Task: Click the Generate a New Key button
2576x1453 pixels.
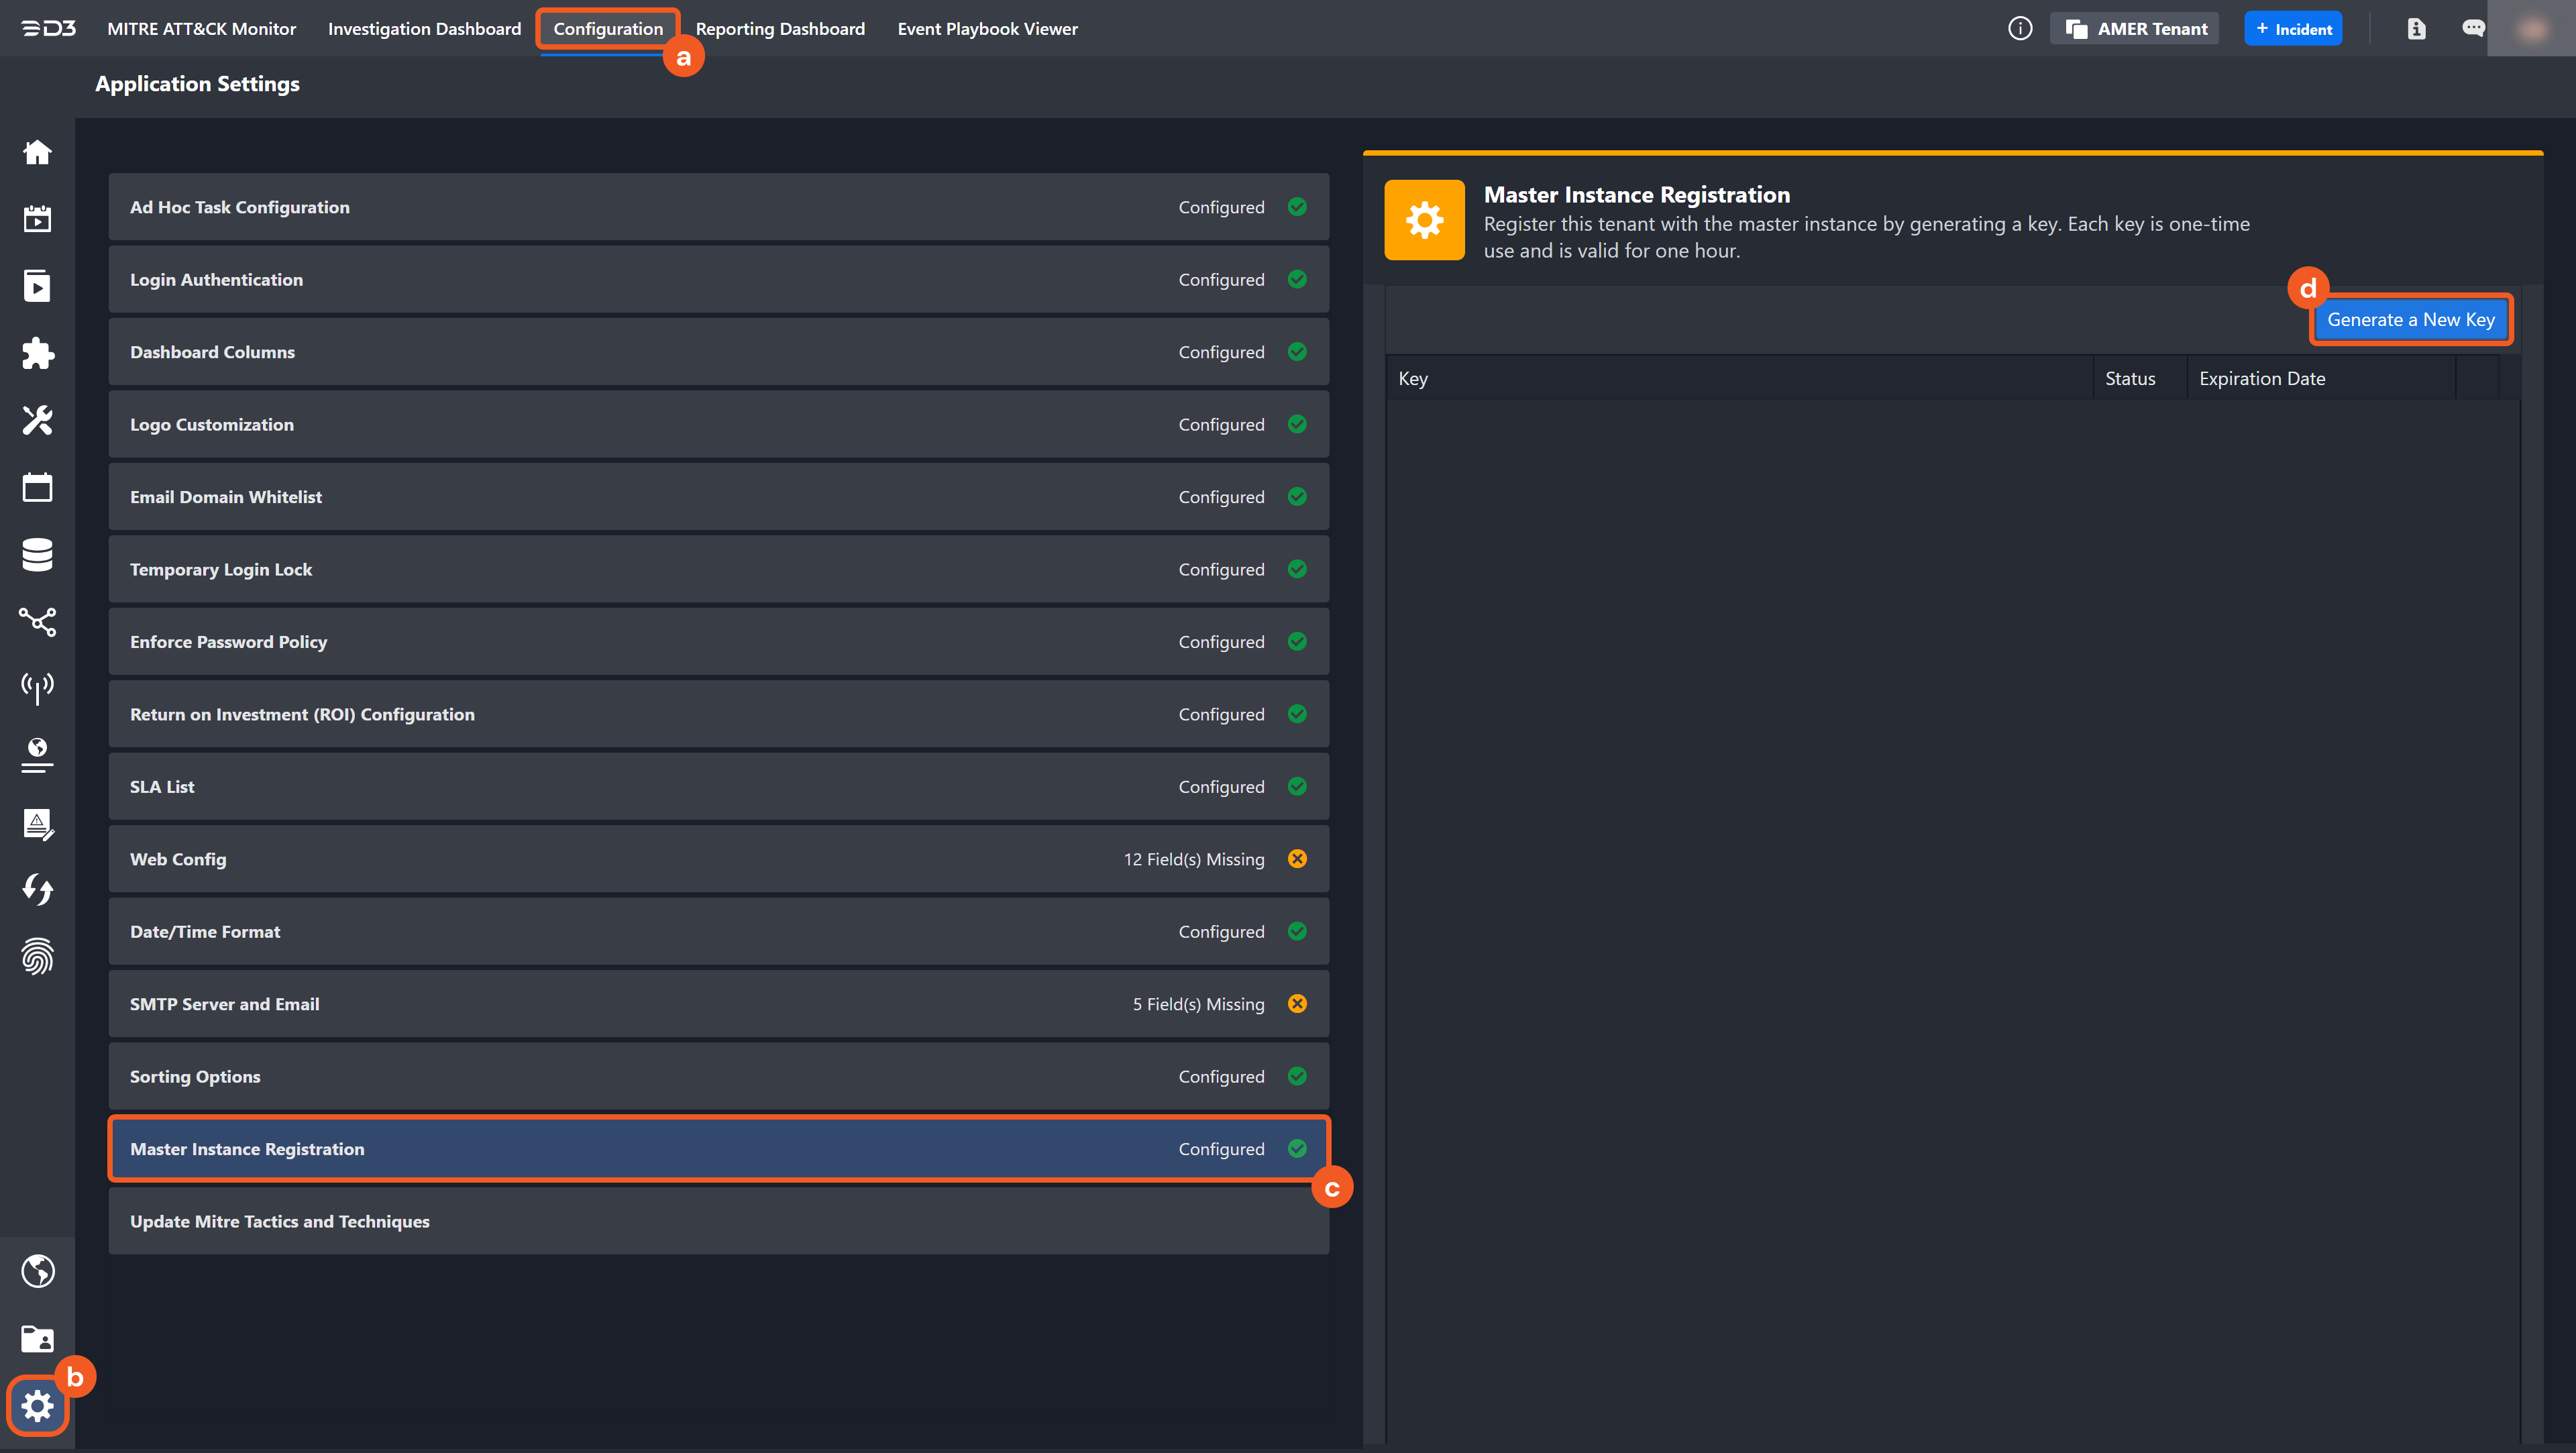Action: point(2410,320)
